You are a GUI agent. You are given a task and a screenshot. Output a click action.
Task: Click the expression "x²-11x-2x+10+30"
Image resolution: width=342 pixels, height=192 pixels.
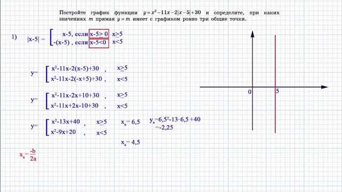click(75, 95)
